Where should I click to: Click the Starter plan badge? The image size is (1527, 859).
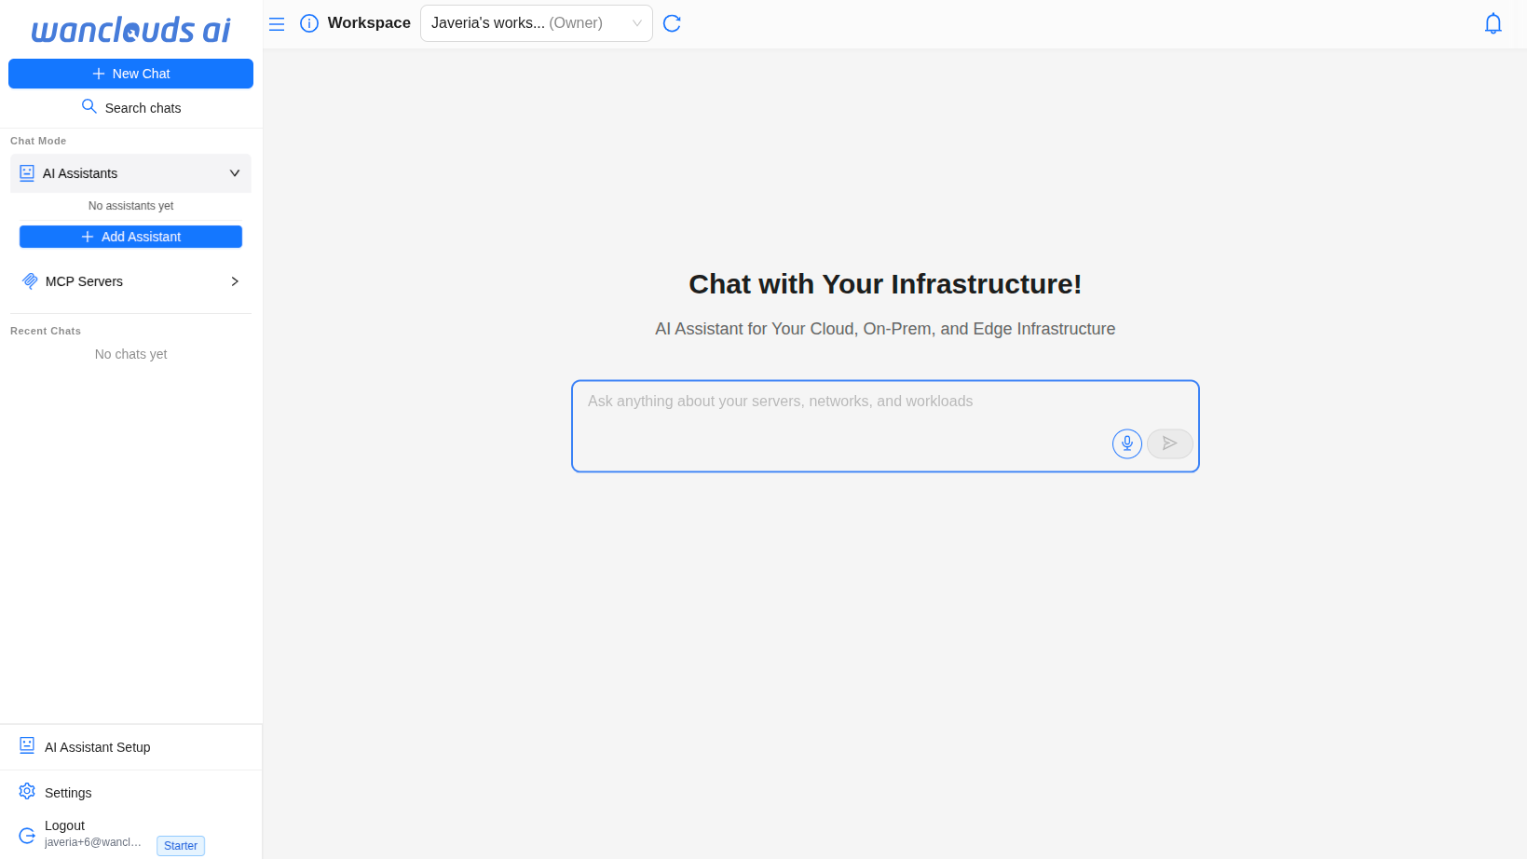(181, 846)
